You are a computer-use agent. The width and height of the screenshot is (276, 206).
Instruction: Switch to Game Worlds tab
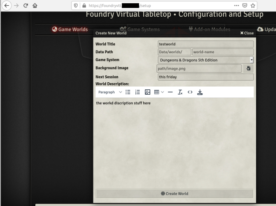click(70, 29)
